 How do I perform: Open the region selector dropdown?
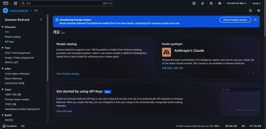click(x=236, y=3)
